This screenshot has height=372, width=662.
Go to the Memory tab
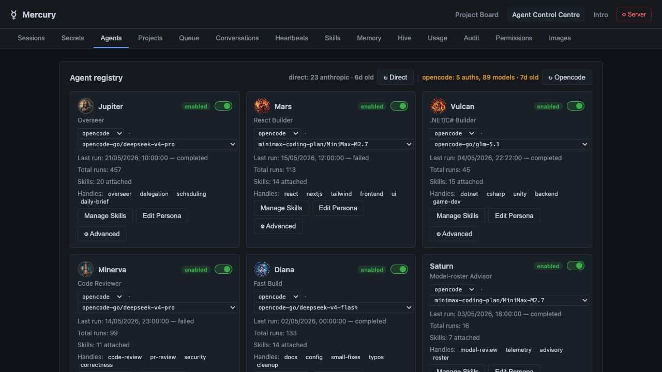click(x=369, y=38)
